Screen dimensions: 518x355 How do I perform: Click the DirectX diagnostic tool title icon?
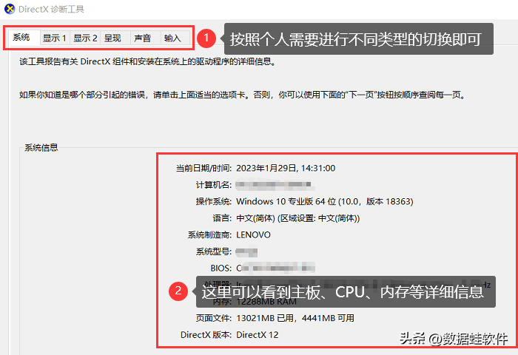point(10,9)
